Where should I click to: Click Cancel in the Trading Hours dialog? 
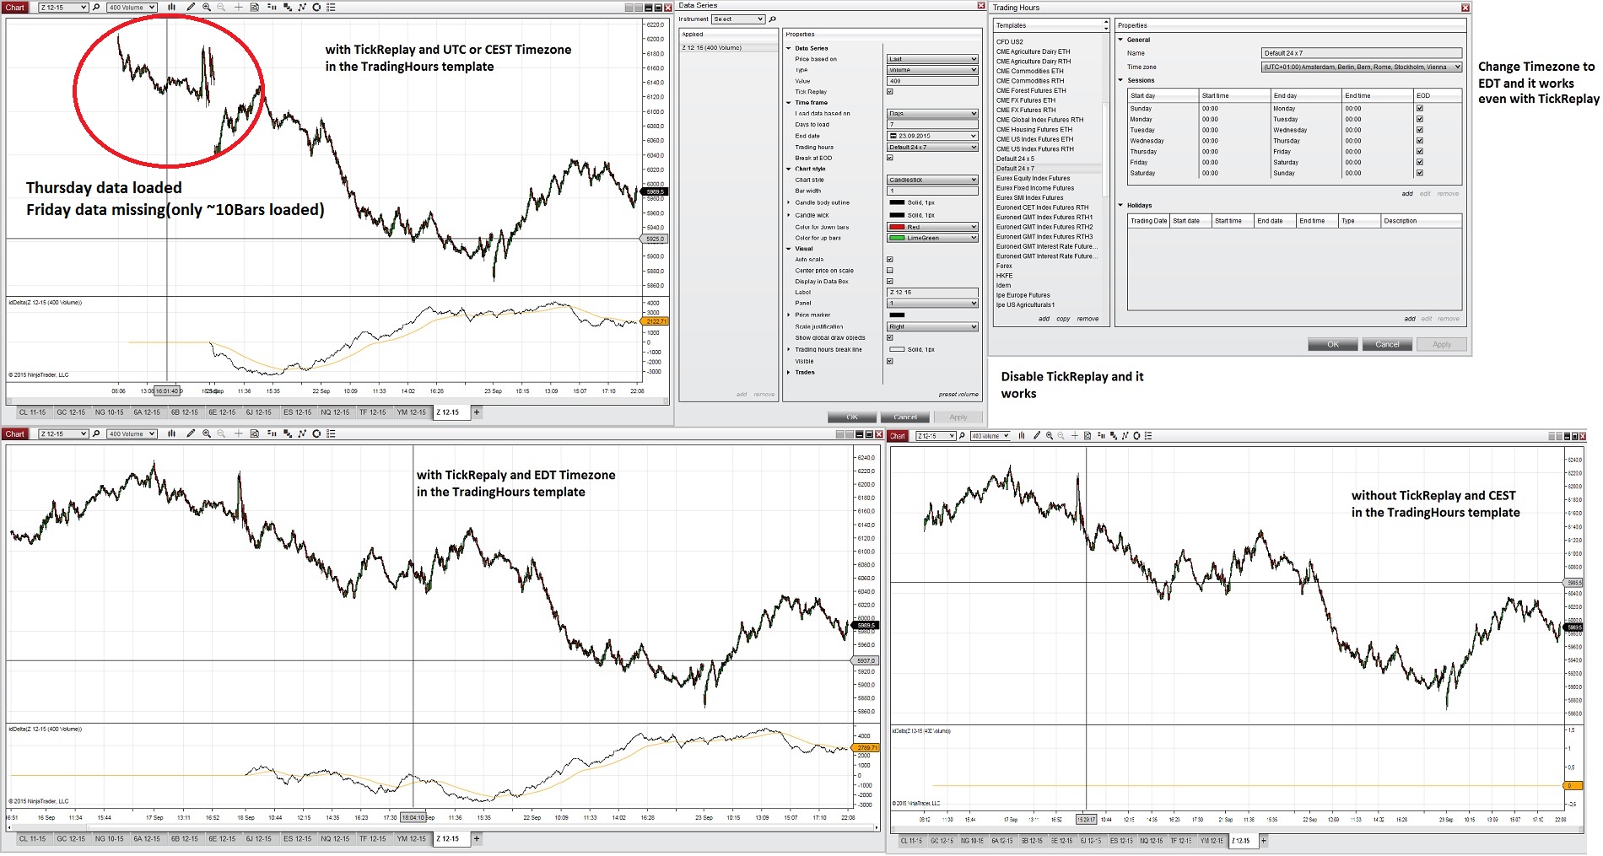click(x=1387, y=344)
